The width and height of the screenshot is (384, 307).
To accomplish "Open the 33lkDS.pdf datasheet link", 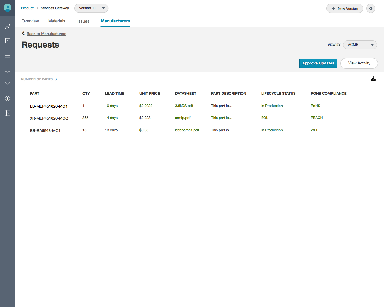I will [184, 106].
